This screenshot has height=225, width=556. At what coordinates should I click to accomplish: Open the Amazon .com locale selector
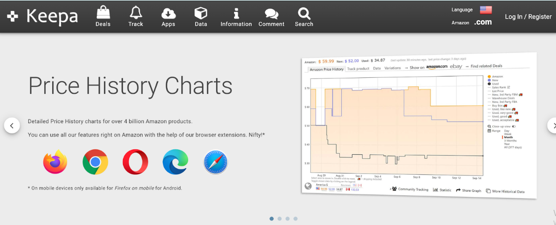483,22
